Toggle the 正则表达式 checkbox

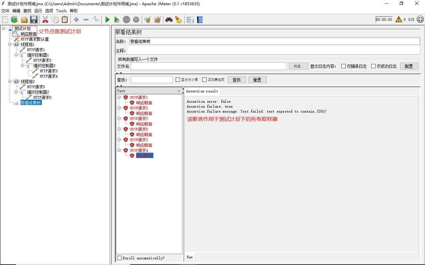point(205,80)
